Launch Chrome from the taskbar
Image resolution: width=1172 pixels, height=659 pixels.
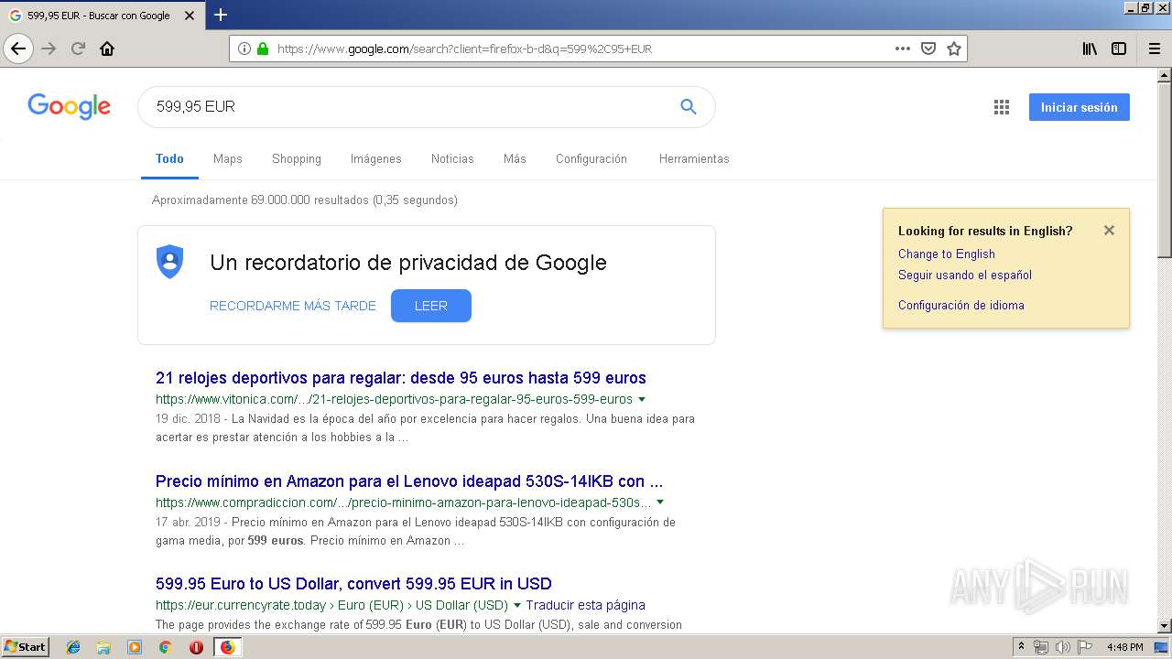click(x=165, y=647)
